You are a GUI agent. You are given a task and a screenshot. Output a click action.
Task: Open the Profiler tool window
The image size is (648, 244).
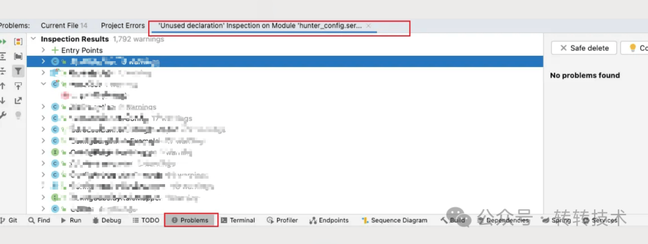[x=282, y=220]
